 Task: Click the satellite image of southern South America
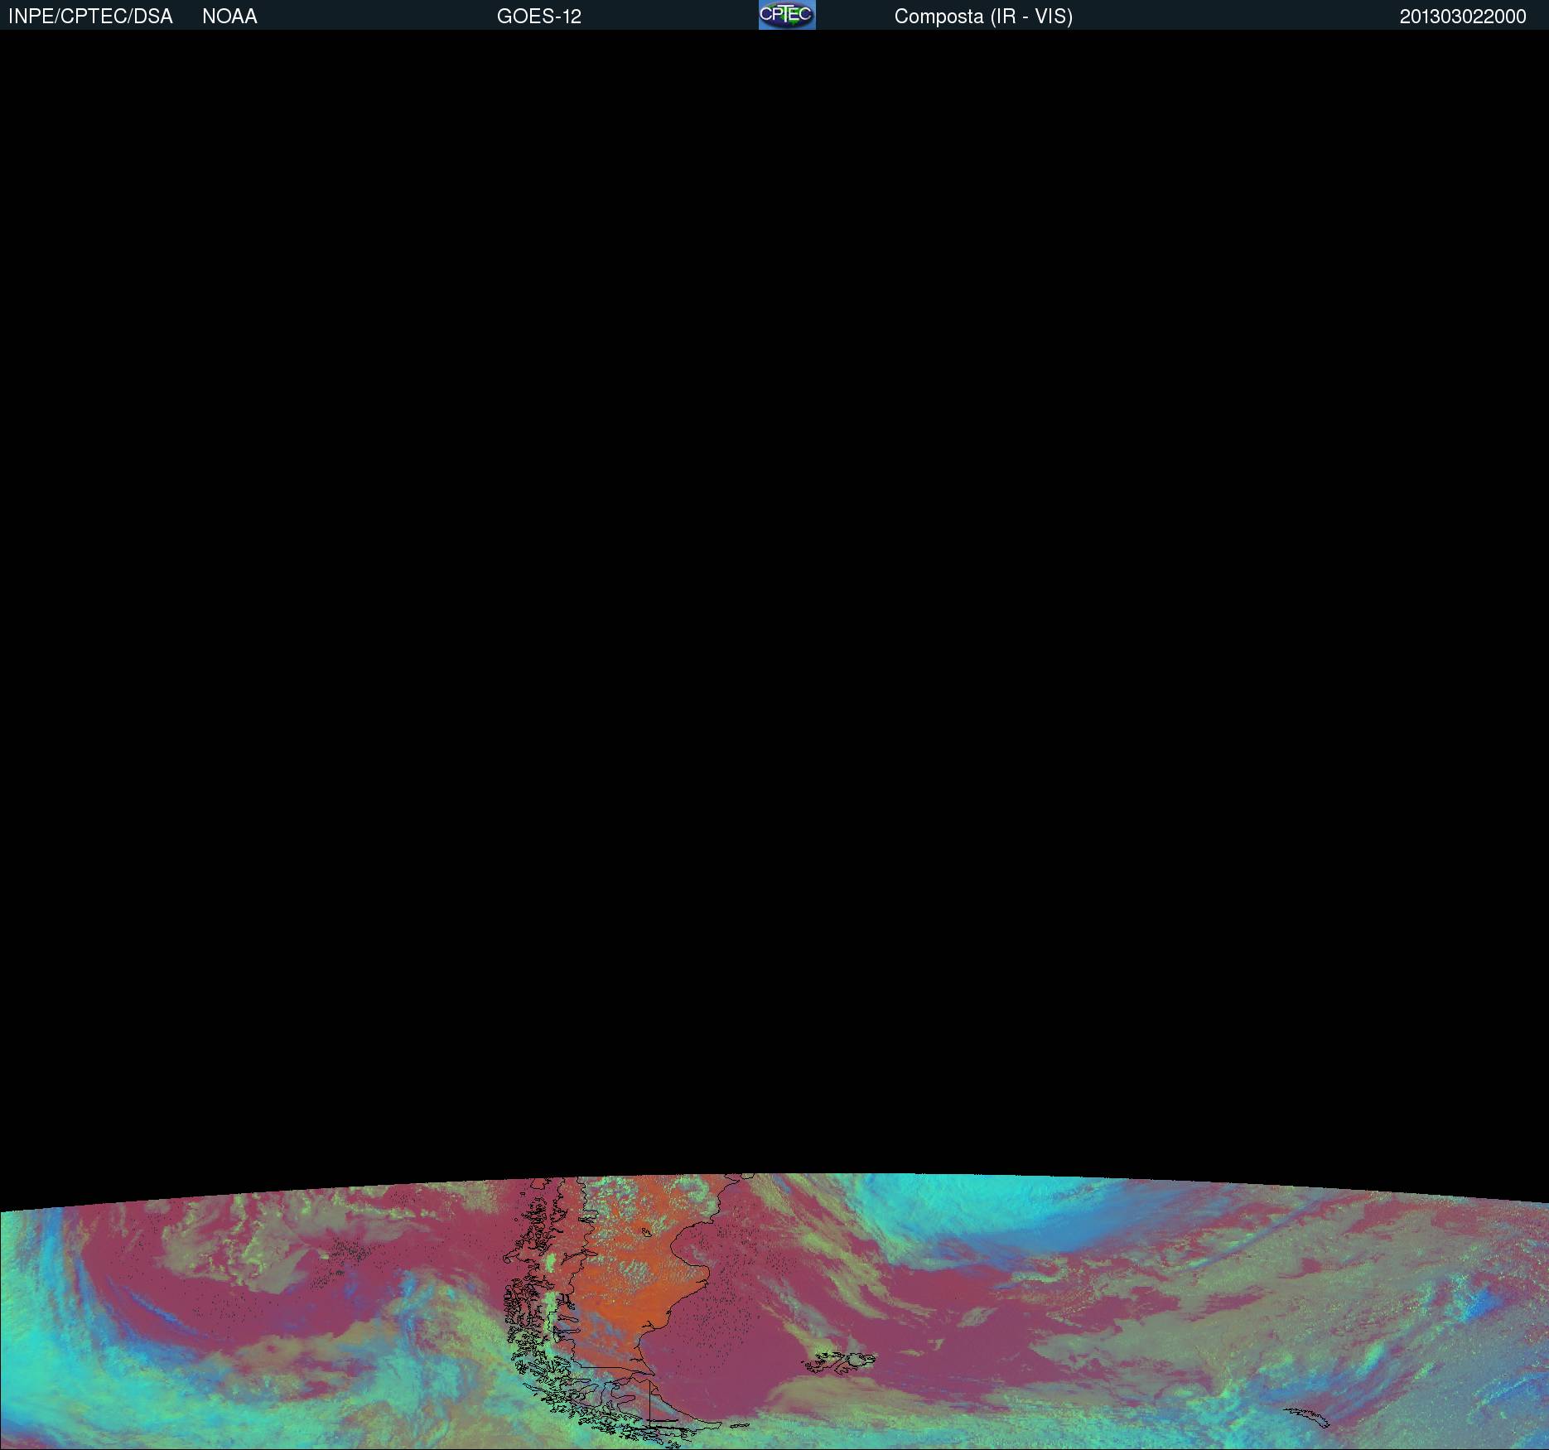pyautogui.click(x=774, y=1311)
